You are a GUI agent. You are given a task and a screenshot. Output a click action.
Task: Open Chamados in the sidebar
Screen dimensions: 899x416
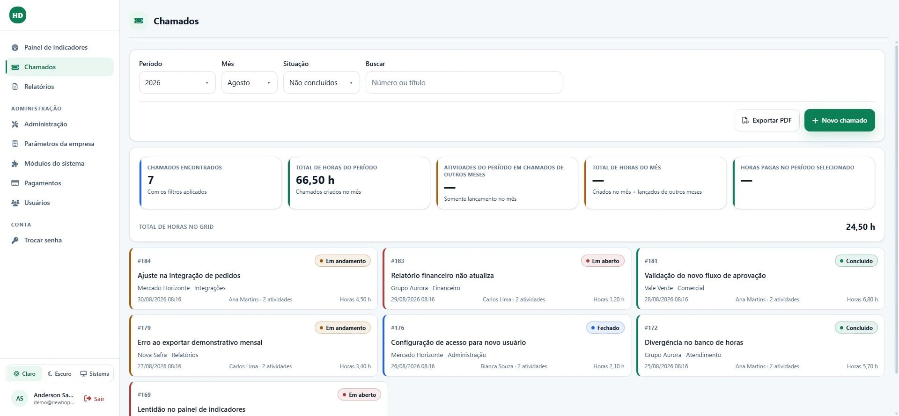point(59,67)
